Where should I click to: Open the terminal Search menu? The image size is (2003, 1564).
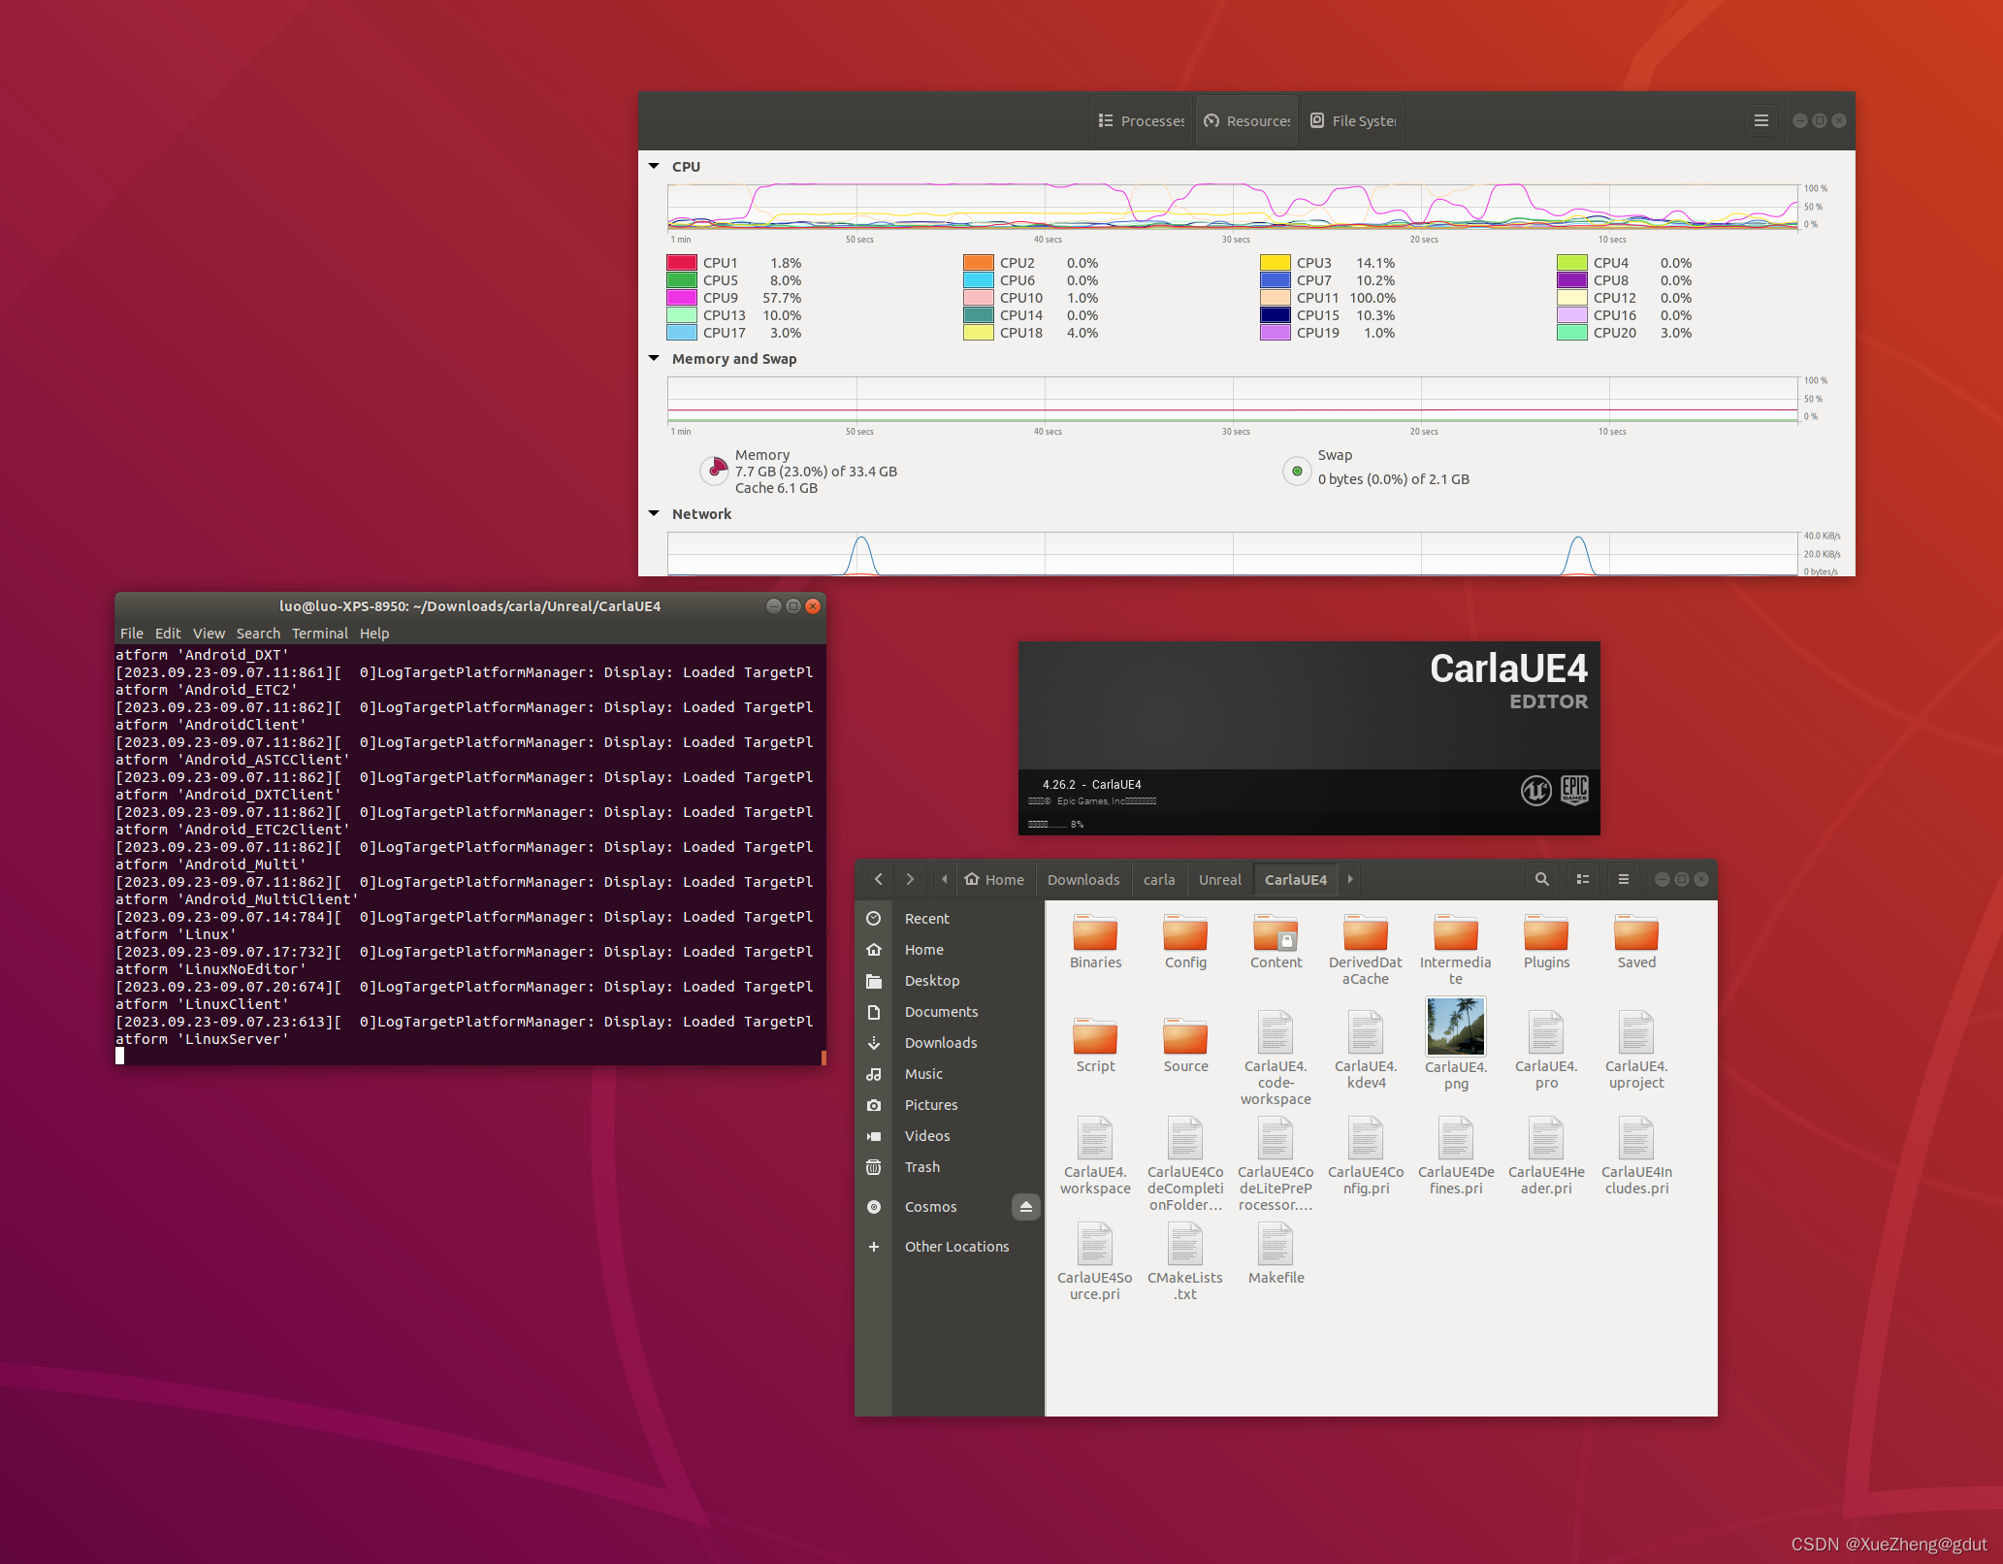point(258,633)
